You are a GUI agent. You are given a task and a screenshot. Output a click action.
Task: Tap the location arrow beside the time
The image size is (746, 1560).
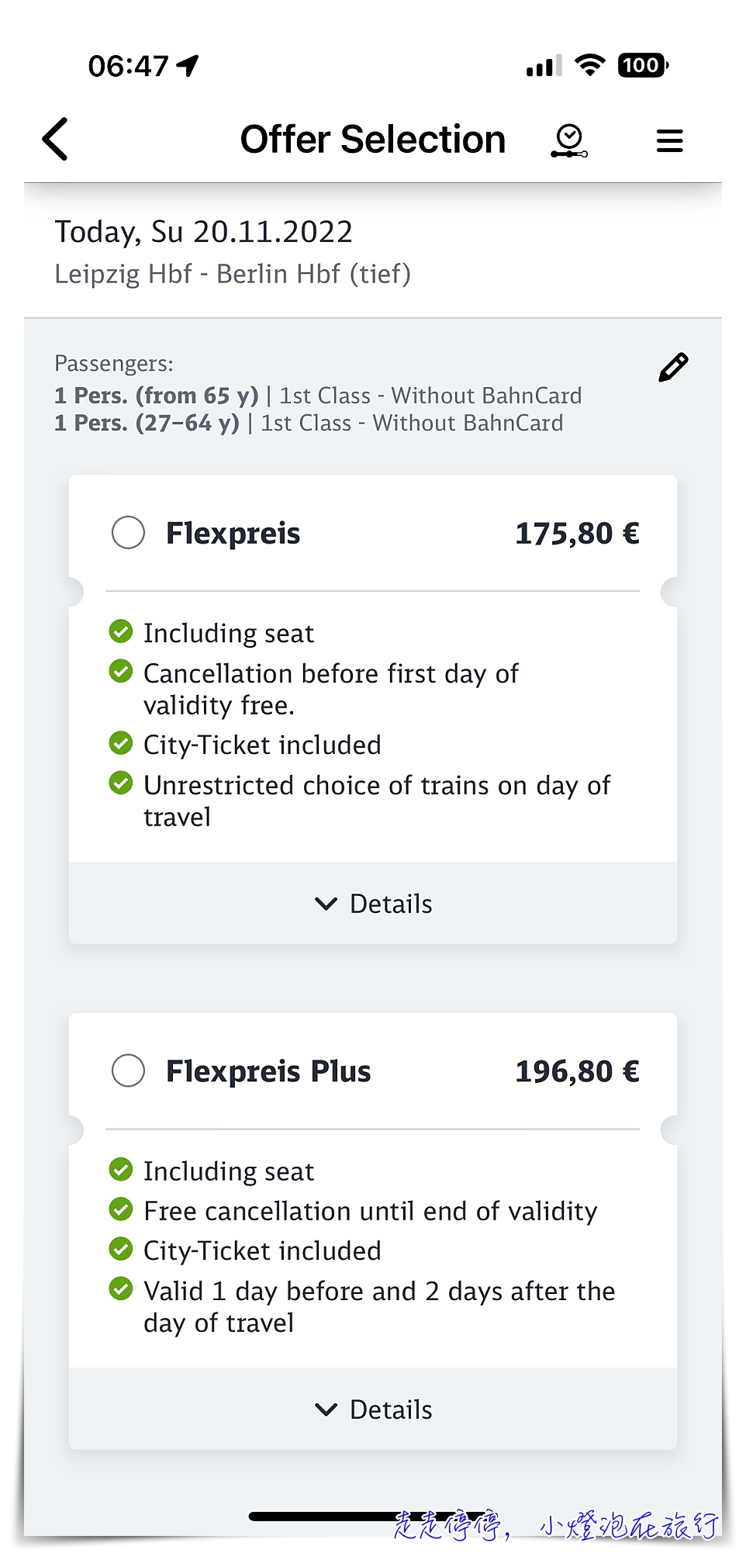tap(188, 66)
